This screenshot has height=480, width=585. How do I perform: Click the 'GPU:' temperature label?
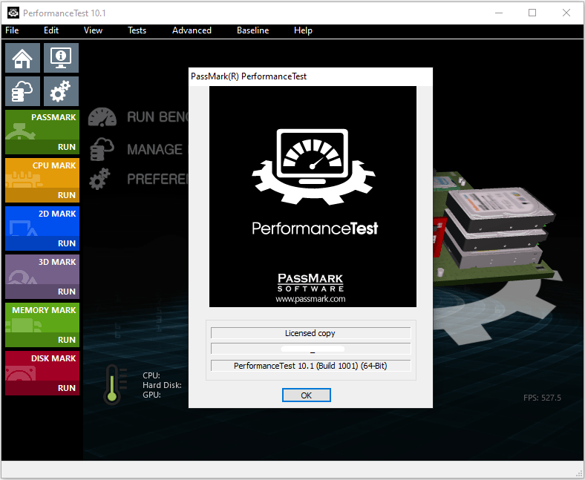pyautogui.click(x=151, y=395)
